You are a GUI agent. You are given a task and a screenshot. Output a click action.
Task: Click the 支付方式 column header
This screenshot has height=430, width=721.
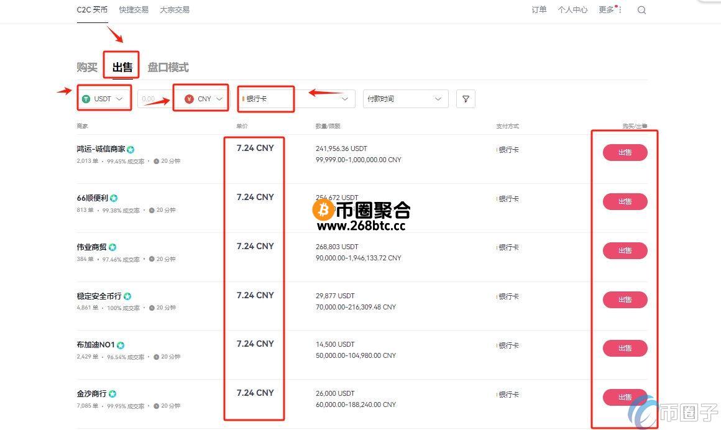tap(507, 126)
